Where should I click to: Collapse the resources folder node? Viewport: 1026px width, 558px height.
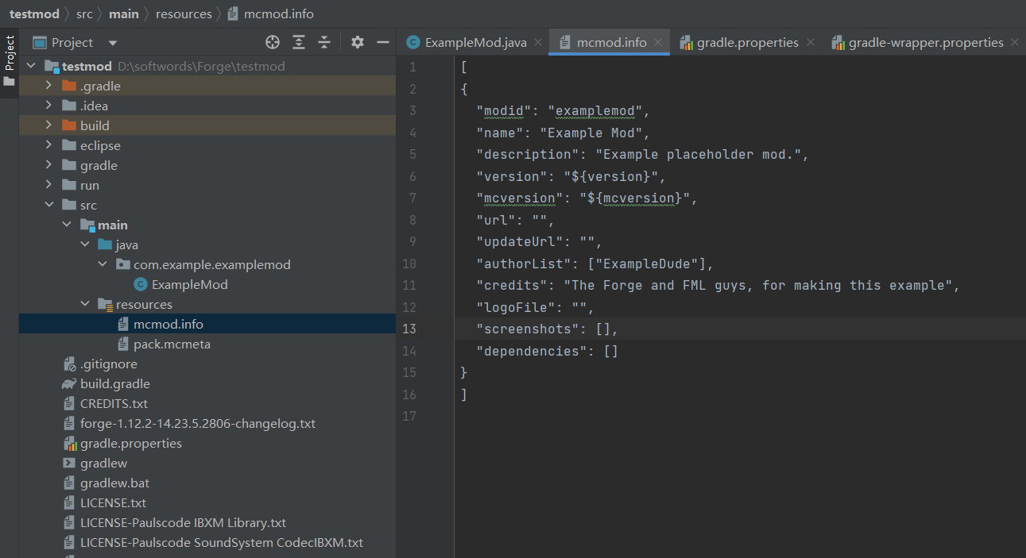point(85,304)
